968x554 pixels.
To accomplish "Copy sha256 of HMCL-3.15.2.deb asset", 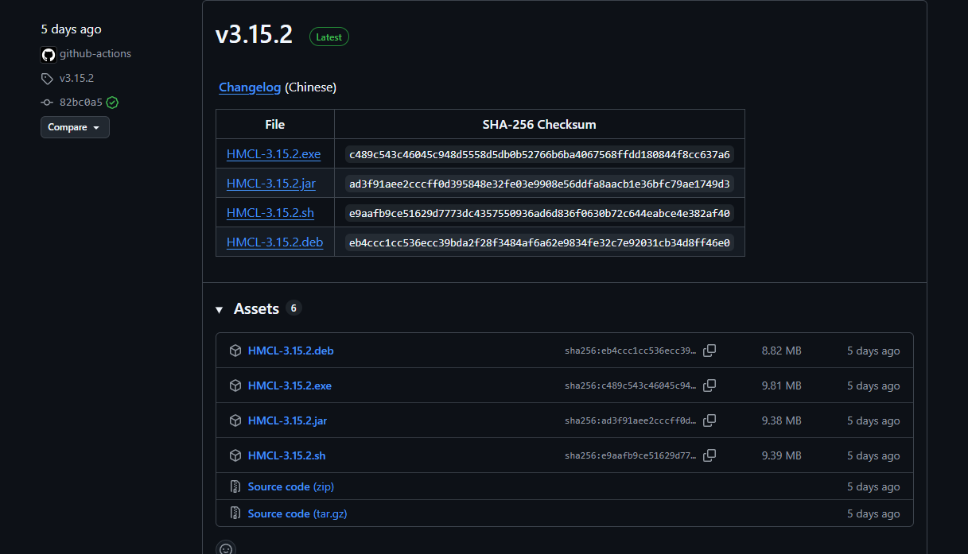I will (x=709, y=351).
